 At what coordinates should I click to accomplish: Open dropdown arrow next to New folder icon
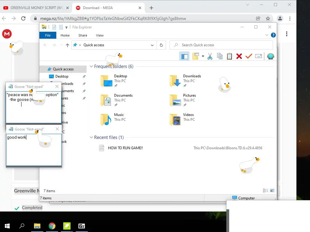click(203, 56)
